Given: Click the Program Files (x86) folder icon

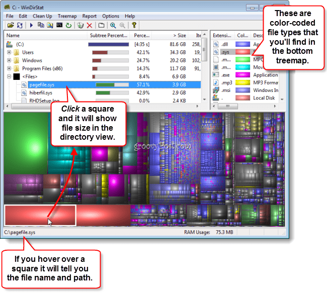Looking at the screenshot, I should click(17, 68).
